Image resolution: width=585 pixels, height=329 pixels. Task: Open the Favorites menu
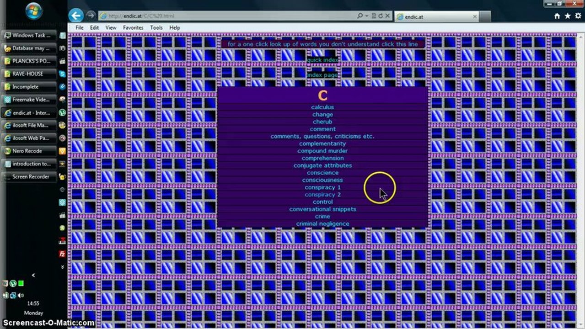tap(133, 27)
